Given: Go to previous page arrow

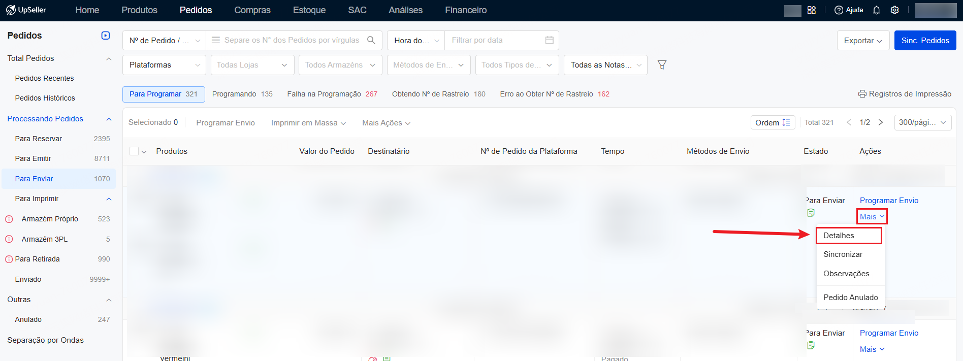Looking at the screenshot, I should (849, 122).
